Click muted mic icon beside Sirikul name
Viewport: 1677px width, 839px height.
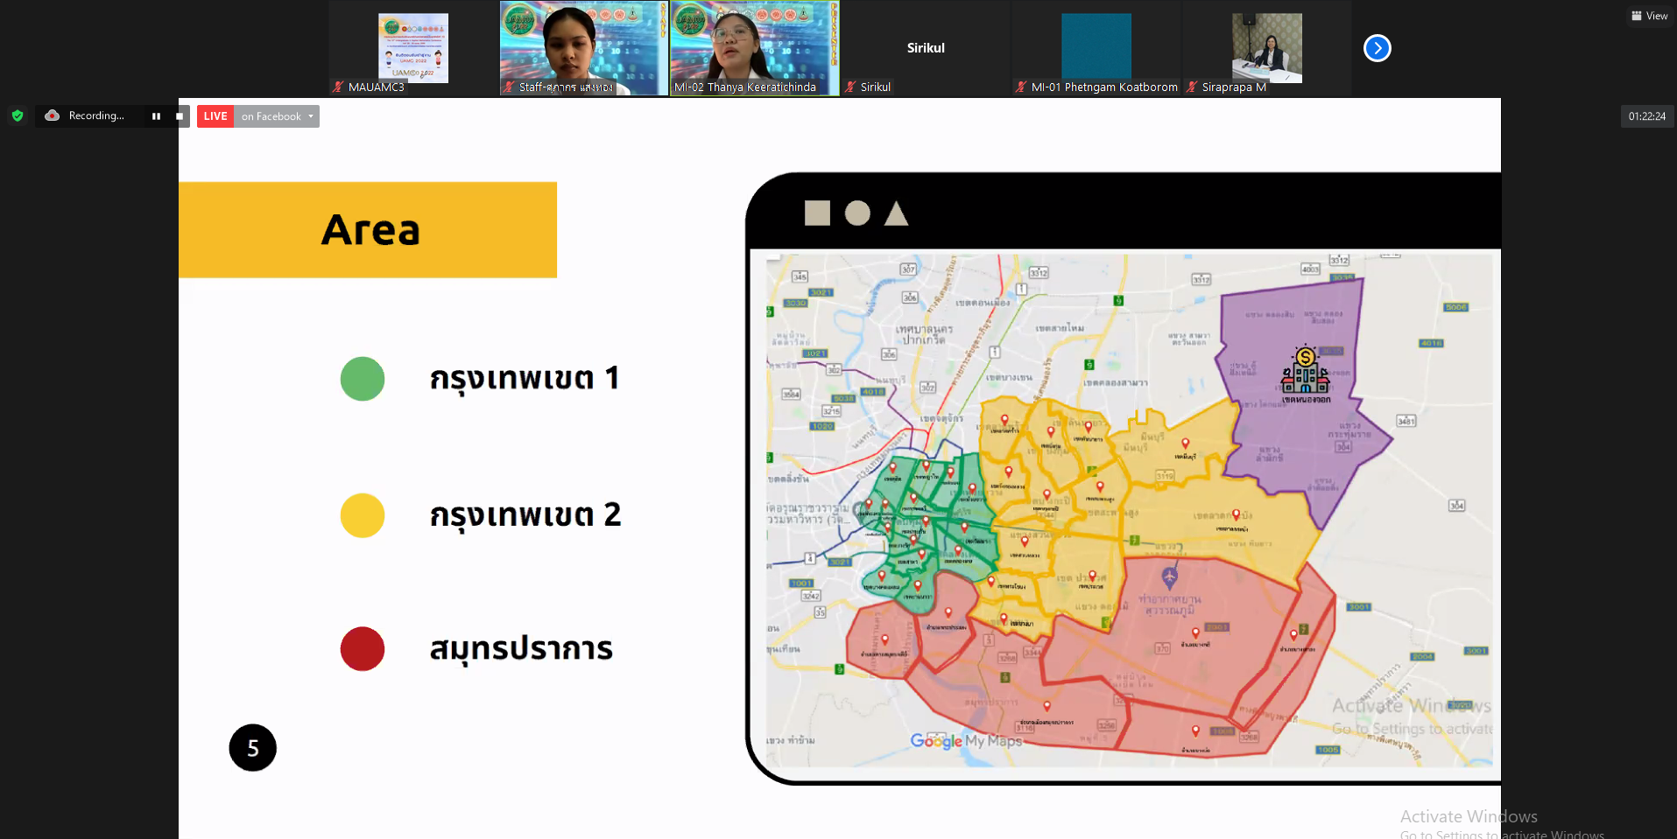pos(849,87)
